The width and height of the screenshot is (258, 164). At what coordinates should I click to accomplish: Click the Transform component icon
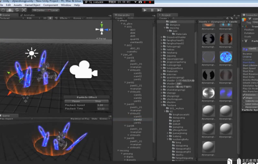tap(246, 27)
